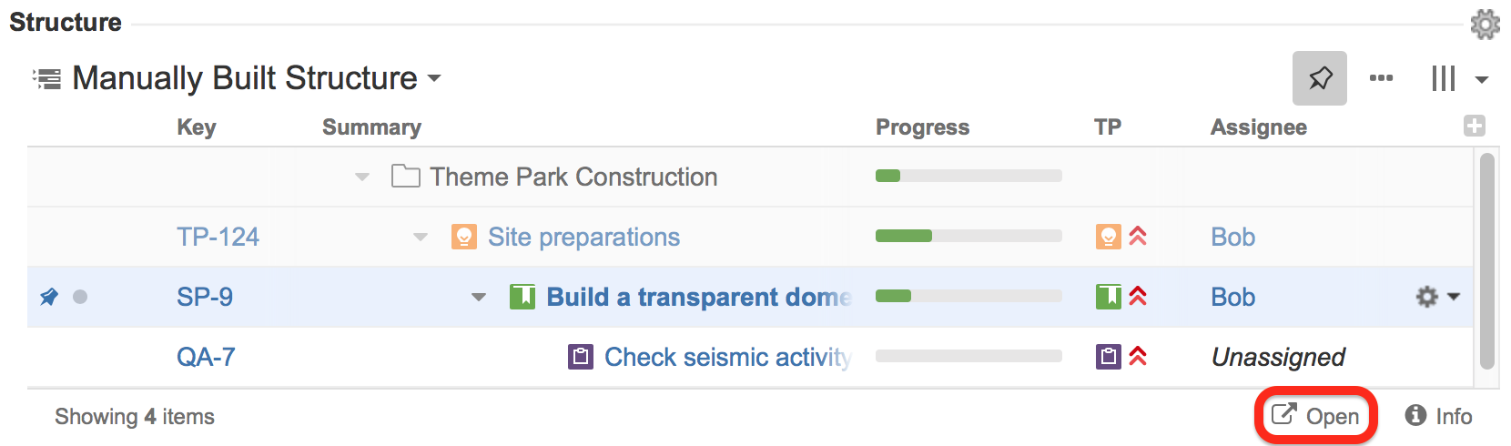Collapse the Theme Park Construction folder

coord(362,177)
